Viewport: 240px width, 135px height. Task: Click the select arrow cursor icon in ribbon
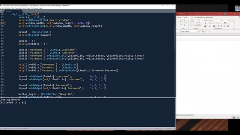click(x=184, y=25)
